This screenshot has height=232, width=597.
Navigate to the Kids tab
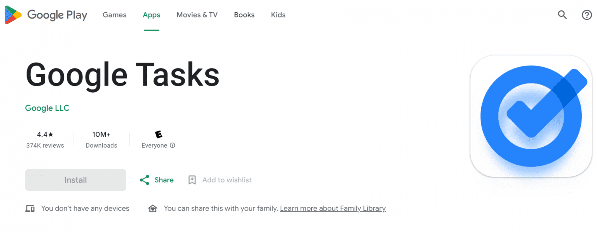click(278, 15)
